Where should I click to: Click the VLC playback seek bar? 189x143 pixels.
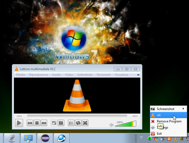(x=77, y=116)
